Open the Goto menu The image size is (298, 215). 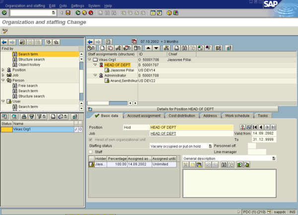(63, 5)
